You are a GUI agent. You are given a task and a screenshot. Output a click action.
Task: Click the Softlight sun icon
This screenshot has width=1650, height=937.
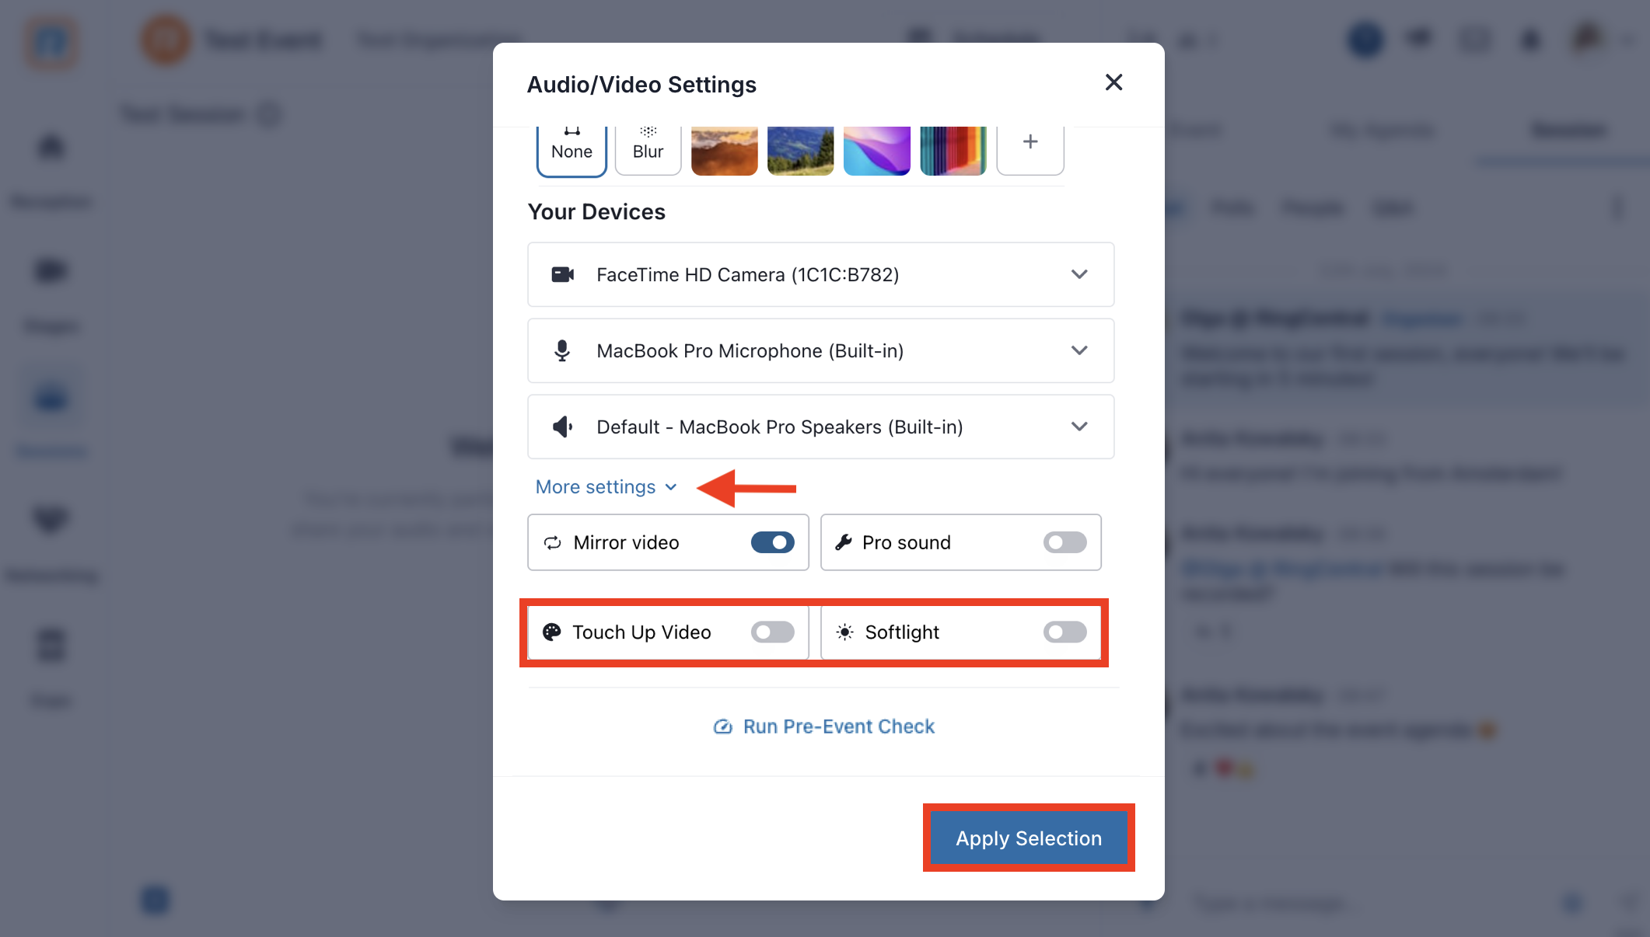(x=844, y=632)
